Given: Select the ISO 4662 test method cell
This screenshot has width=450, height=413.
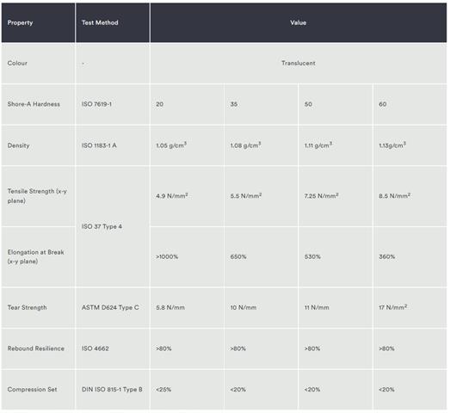Looking at the screenshot, I should [x=113, y=348].
